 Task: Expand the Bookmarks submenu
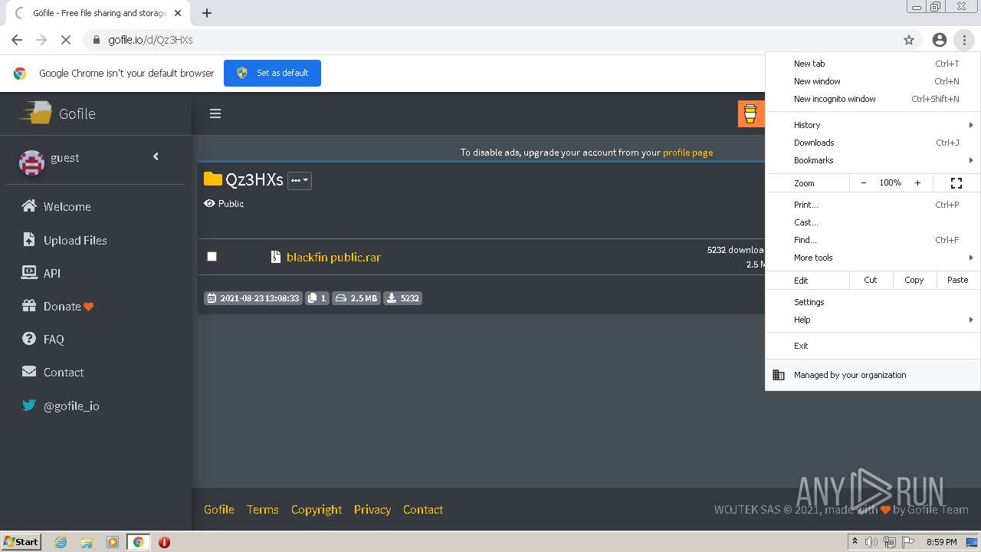click(x=873, y=160)
